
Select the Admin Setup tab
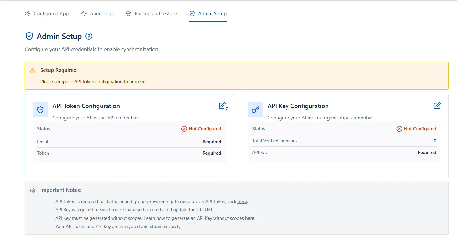click(208, 13)
